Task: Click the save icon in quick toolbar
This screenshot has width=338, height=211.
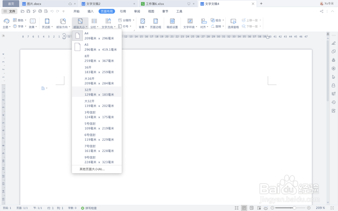Action: pos(28,11)
